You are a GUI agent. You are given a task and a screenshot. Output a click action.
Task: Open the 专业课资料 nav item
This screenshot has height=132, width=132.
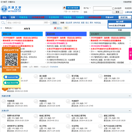(54, 17)
